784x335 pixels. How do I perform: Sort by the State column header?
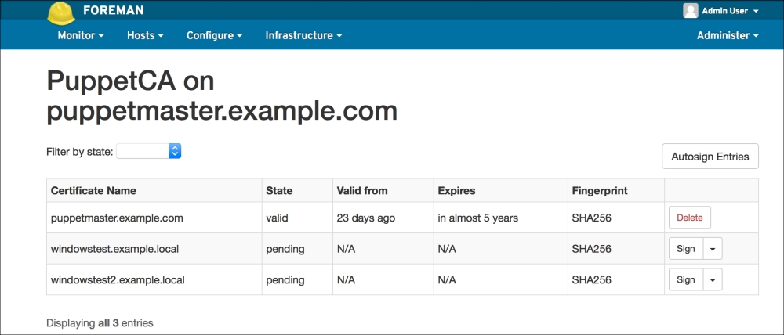click(279, 190)
